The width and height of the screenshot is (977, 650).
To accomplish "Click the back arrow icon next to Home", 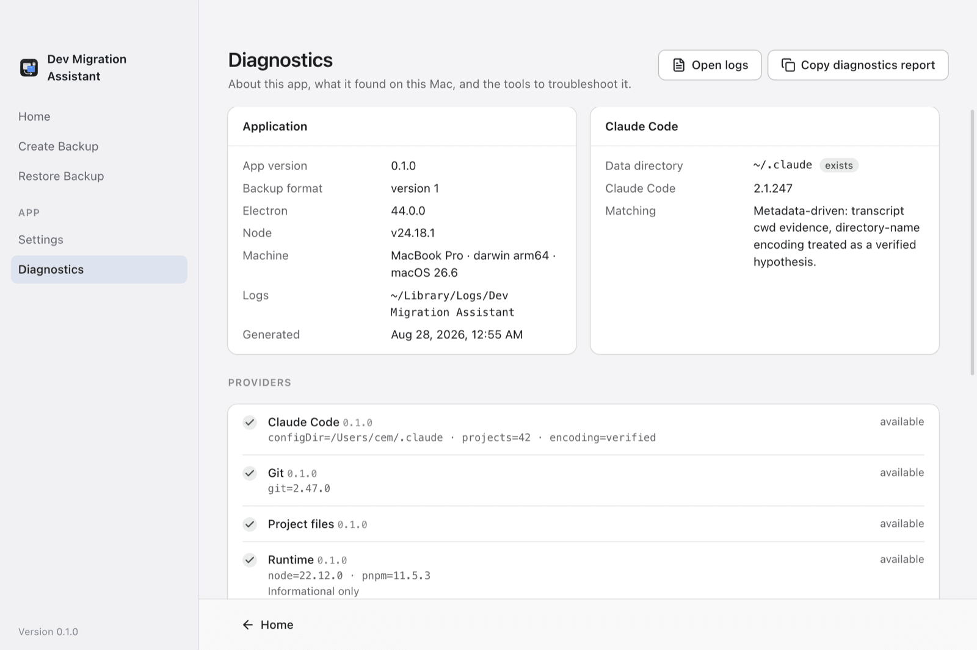I will (x=247, y=625).
